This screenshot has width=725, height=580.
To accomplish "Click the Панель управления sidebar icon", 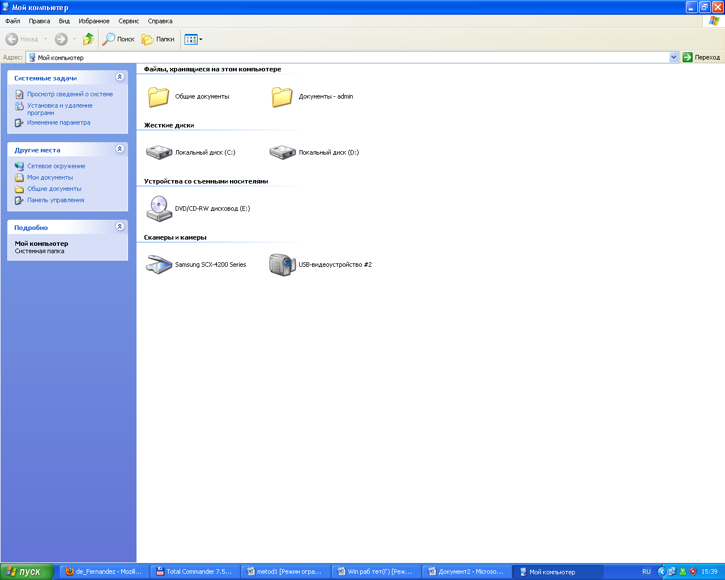I will [x=19, y=200].
